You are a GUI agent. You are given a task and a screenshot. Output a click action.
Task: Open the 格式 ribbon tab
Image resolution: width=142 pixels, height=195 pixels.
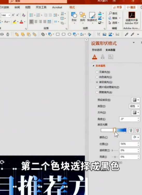[72, 7]
